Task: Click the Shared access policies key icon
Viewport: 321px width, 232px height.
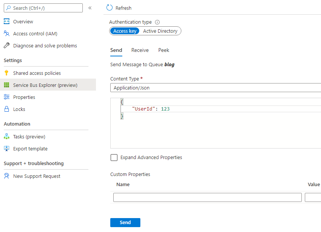Action: click(x=6, y=73)
